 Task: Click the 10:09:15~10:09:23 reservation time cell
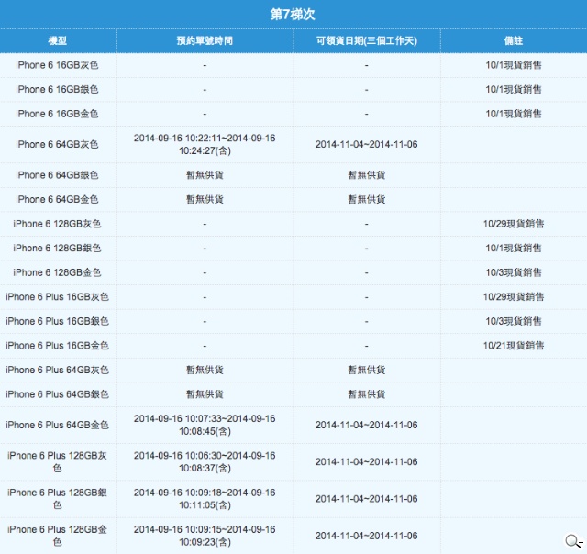coord(205,536)
